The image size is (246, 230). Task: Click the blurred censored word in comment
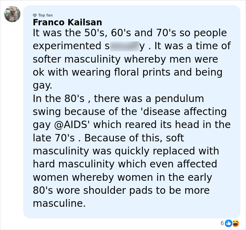pyautogui.click(x=124, y=46)
